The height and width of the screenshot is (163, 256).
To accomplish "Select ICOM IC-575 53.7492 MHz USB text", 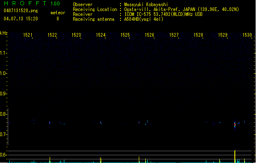I will [x=164, y=14].
